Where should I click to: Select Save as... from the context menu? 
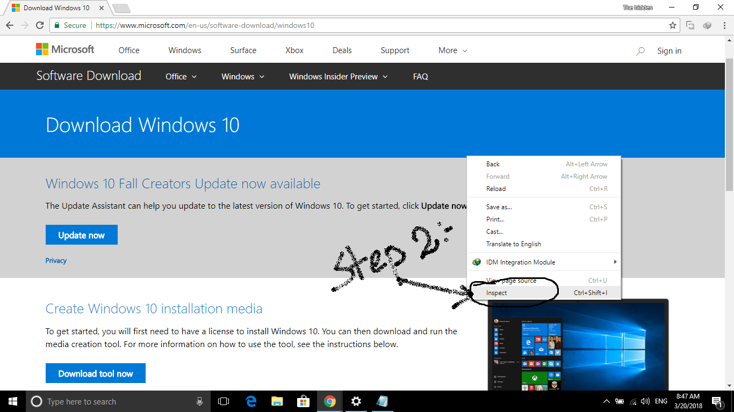(x=544, y=207)
